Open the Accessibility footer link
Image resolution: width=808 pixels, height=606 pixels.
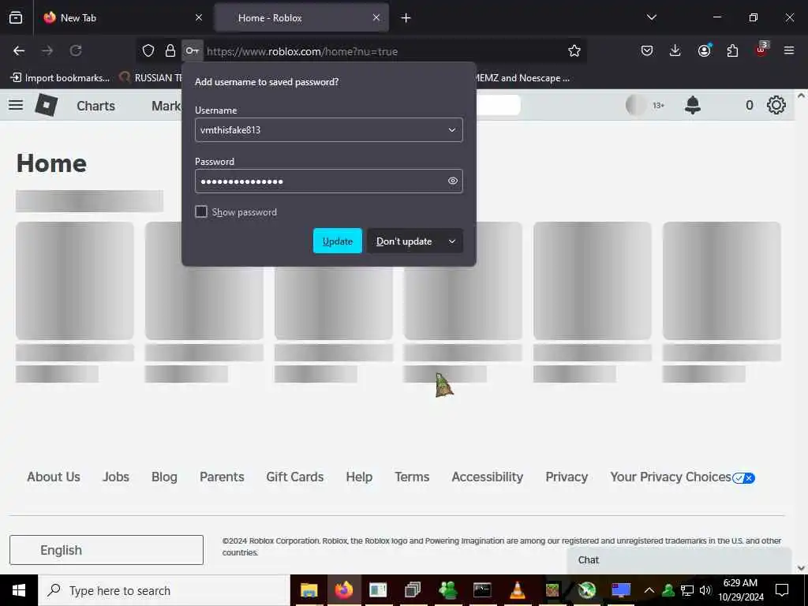pyautogui.click(x=488, y=477)
